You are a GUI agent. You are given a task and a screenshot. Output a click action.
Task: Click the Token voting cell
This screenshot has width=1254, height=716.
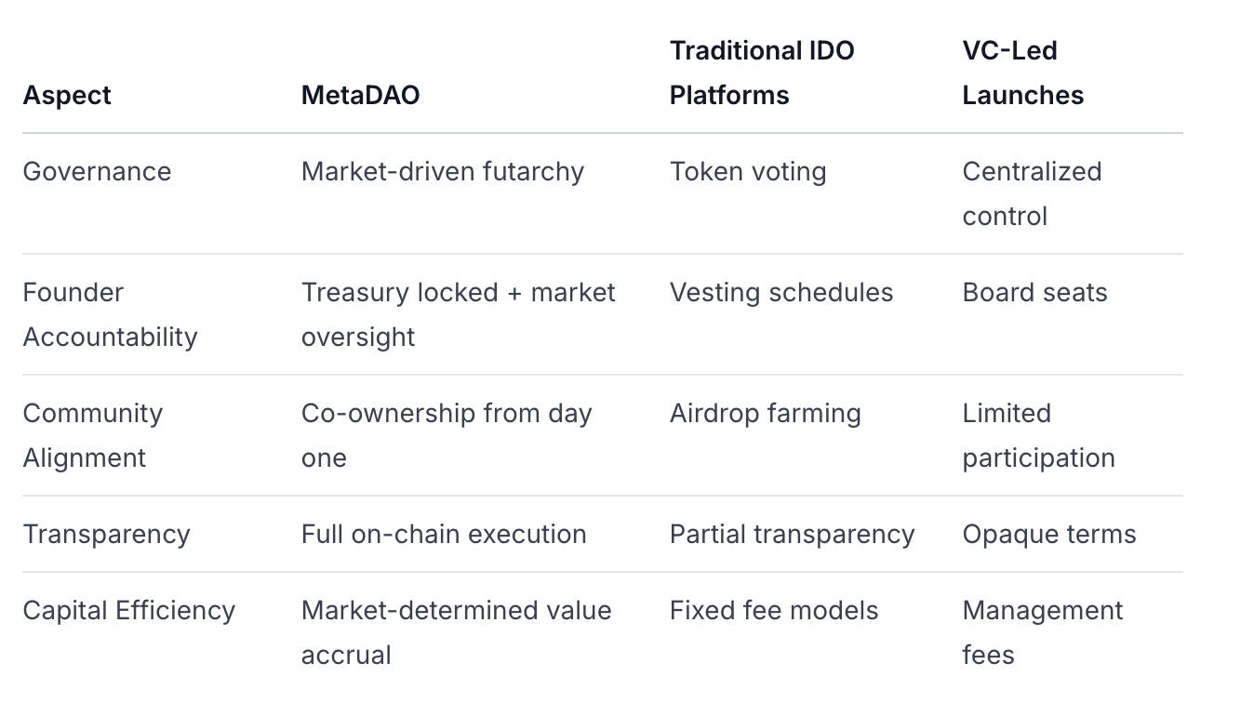point(748,172)
